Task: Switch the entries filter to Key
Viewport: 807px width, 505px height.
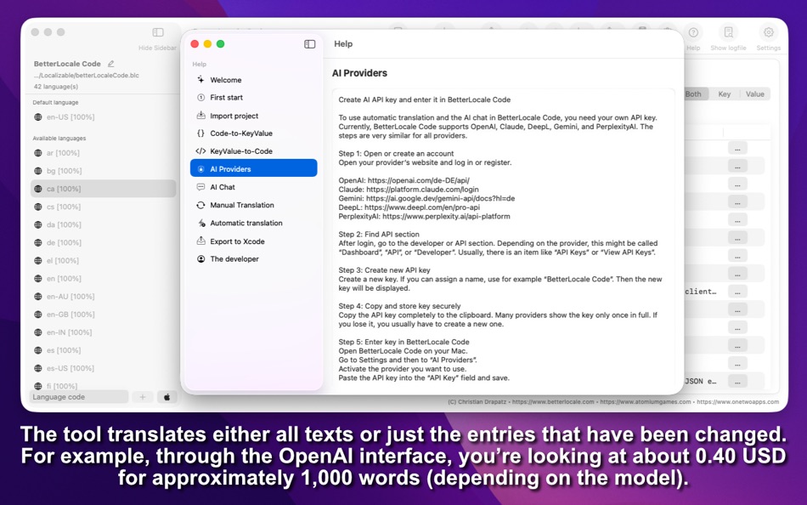Action: pyautogui.click(x=723, y=94)
